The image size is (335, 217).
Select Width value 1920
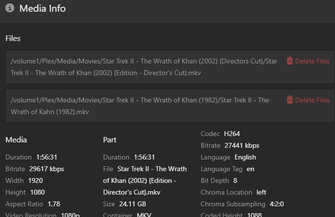[36, 181]
